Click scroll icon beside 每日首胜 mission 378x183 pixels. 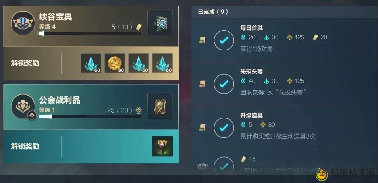click(x=202, y=40)
